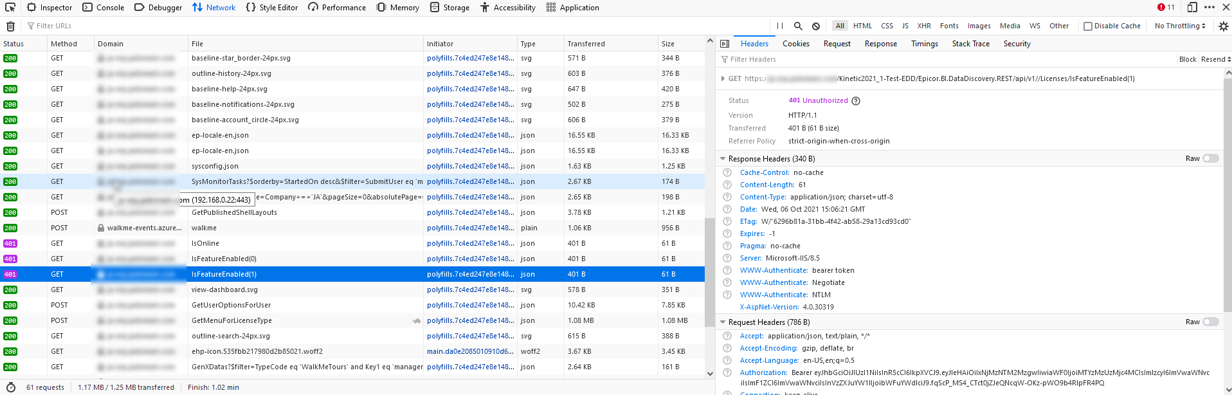Toggle Raw for Request Headers
1232x395 pixels.
[1211, 322]
